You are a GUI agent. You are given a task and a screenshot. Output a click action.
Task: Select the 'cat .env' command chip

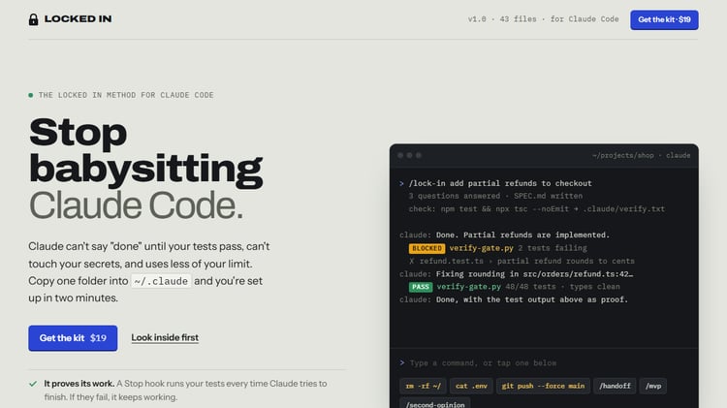coord(471,386)
